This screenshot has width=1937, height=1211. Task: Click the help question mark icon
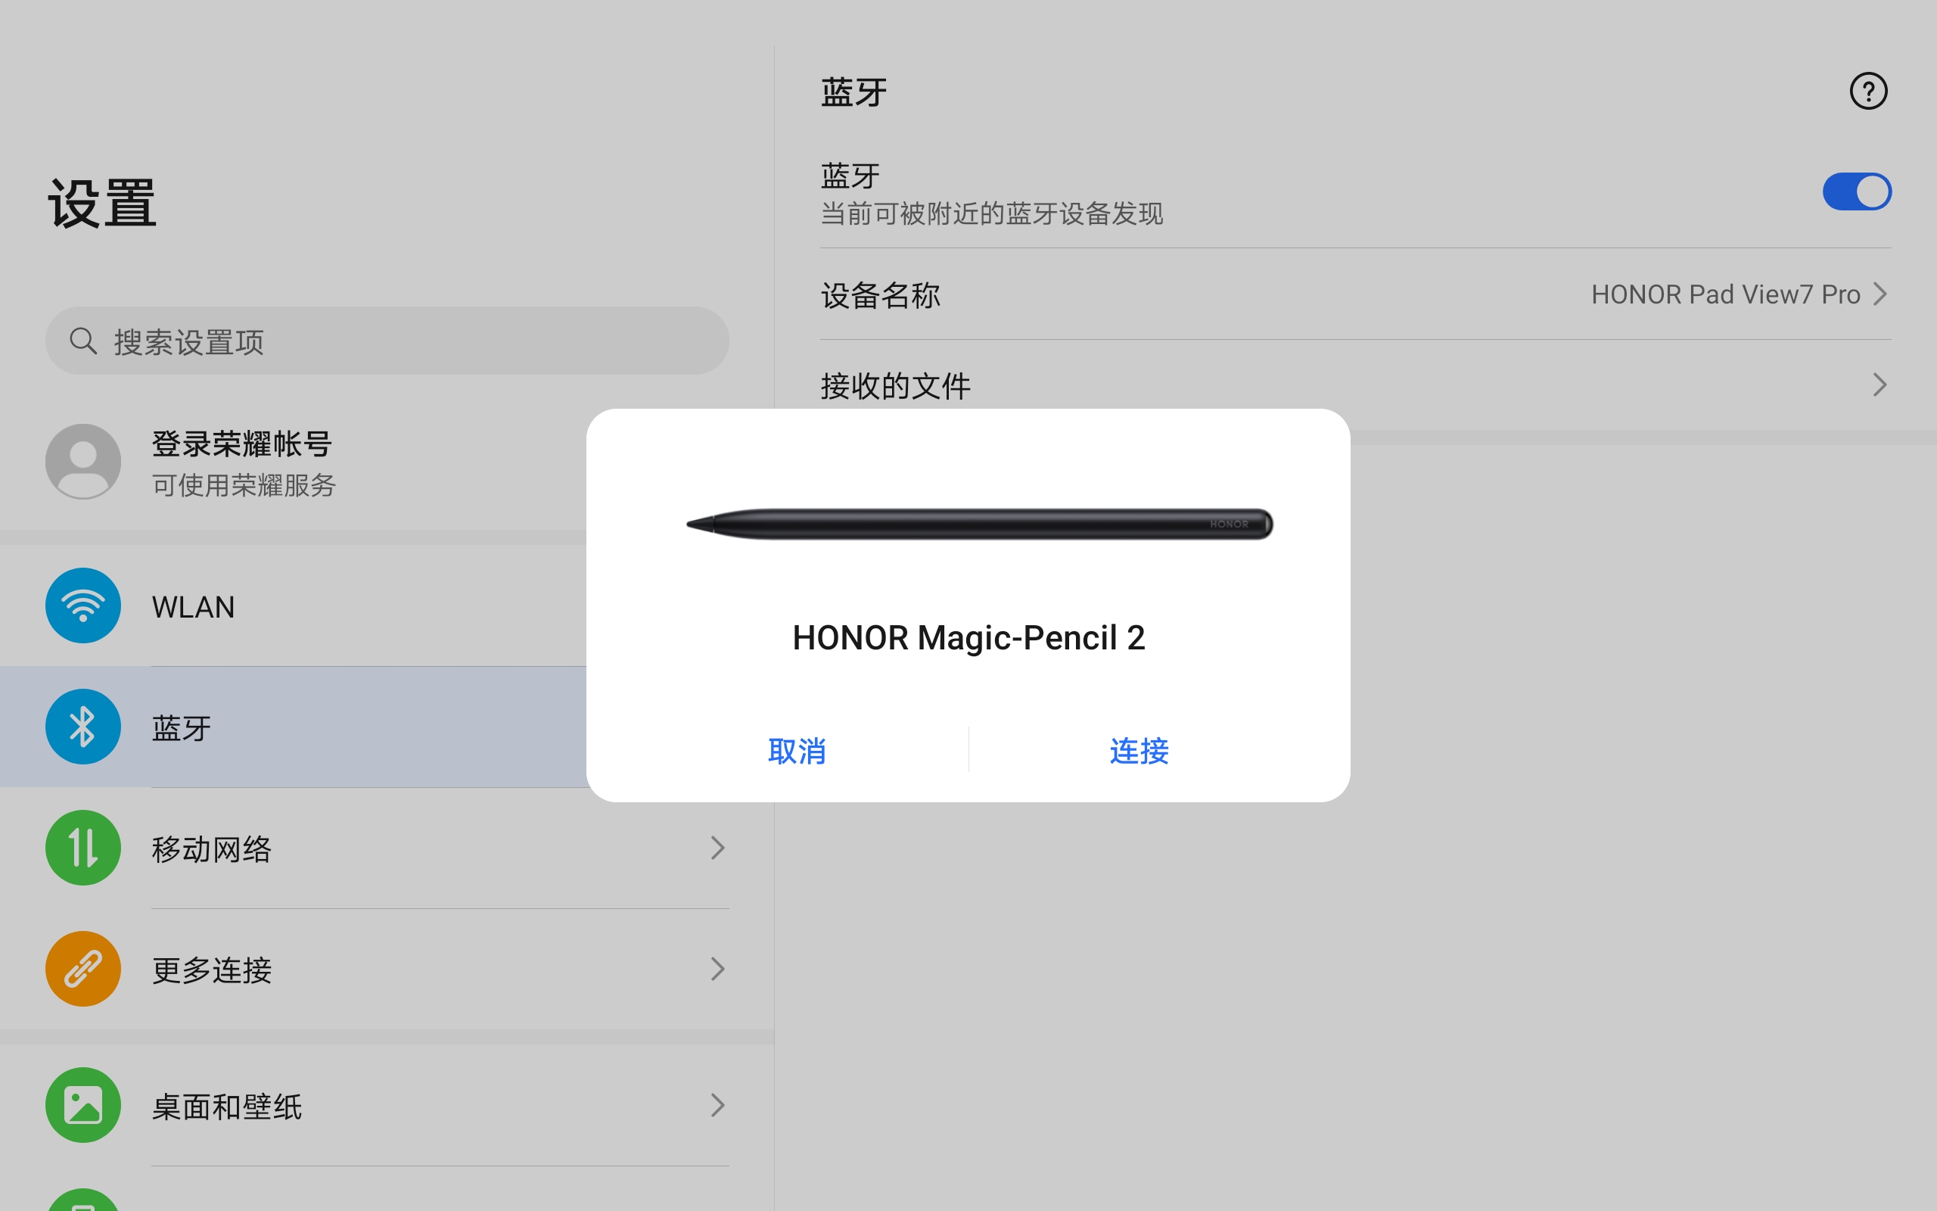coord(1868,92)
